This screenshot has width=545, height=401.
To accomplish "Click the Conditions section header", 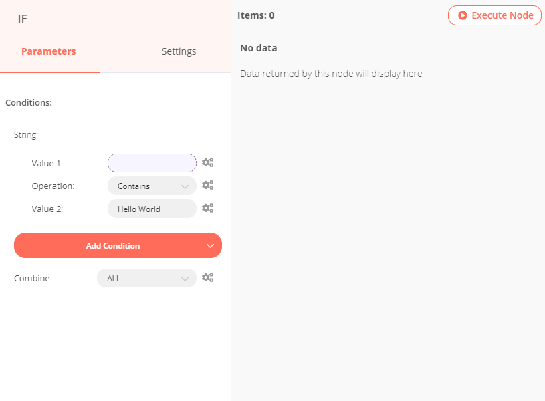I will [x=29, y=103].
